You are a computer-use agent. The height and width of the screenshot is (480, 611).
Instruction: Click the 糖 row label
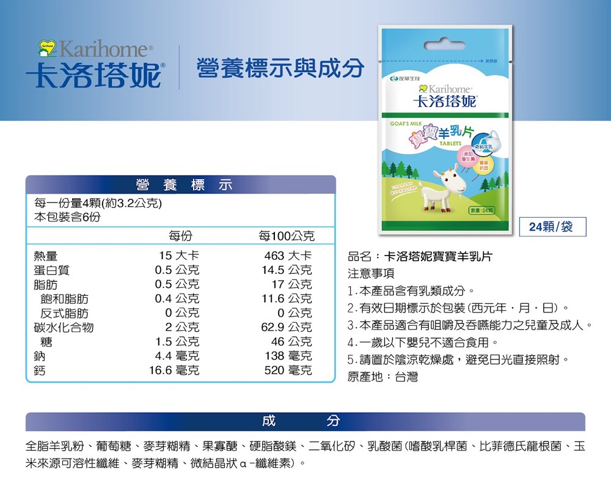[x=46, y=342]
